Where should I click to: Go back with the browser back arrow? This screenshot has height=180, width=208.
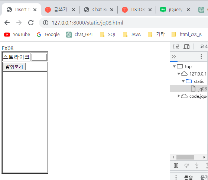click(x=7, y=23)
